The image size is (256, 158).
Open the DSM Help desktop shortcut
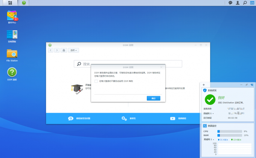click(12, 74)
